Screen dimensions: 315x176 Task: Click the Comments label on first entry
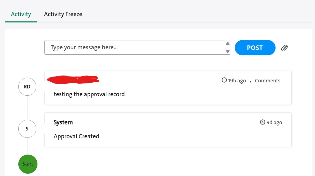tap(268, 81)
